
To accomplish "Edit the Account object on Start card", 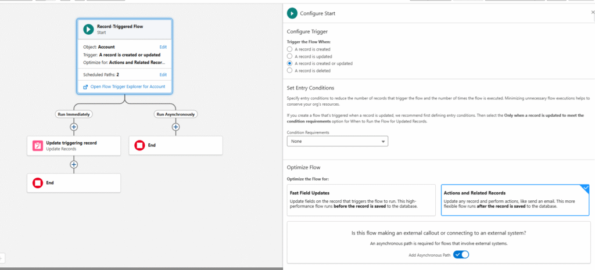I will (163, 46).
